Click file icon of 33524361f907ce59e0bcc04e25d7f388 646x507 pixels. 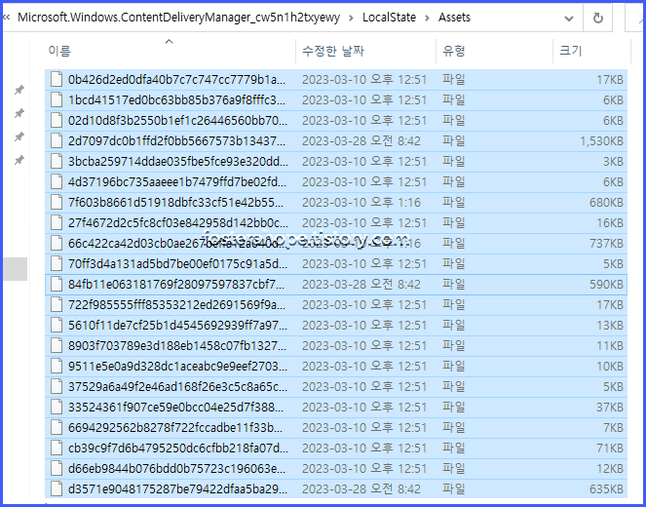click(x=57, y=408)
